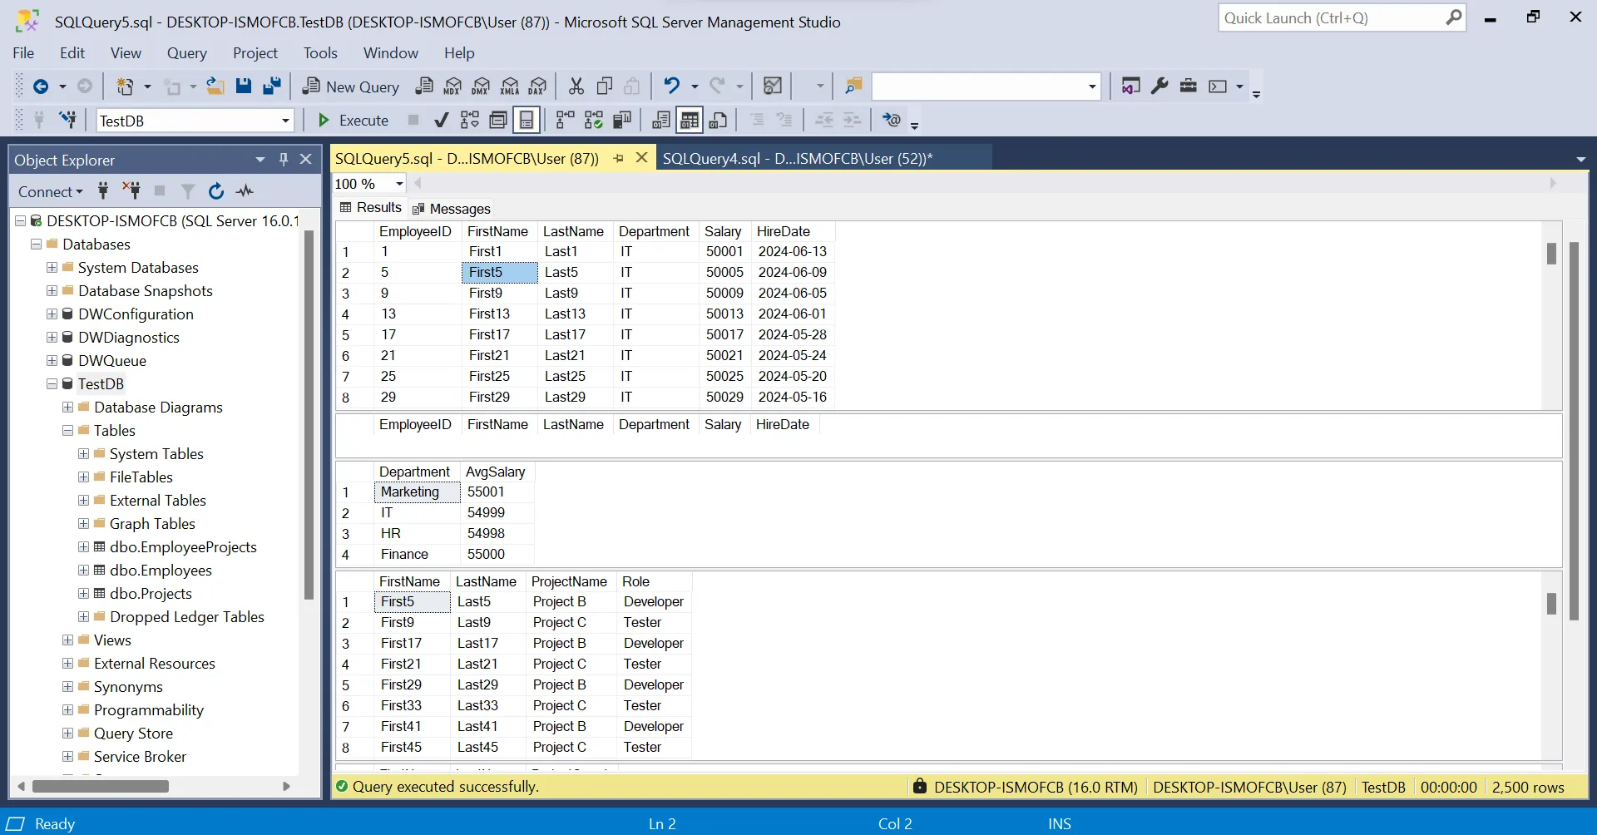Screen dimensions: 1597x835
Task: Click the Find in Files icon
Action: coord(853,86)
